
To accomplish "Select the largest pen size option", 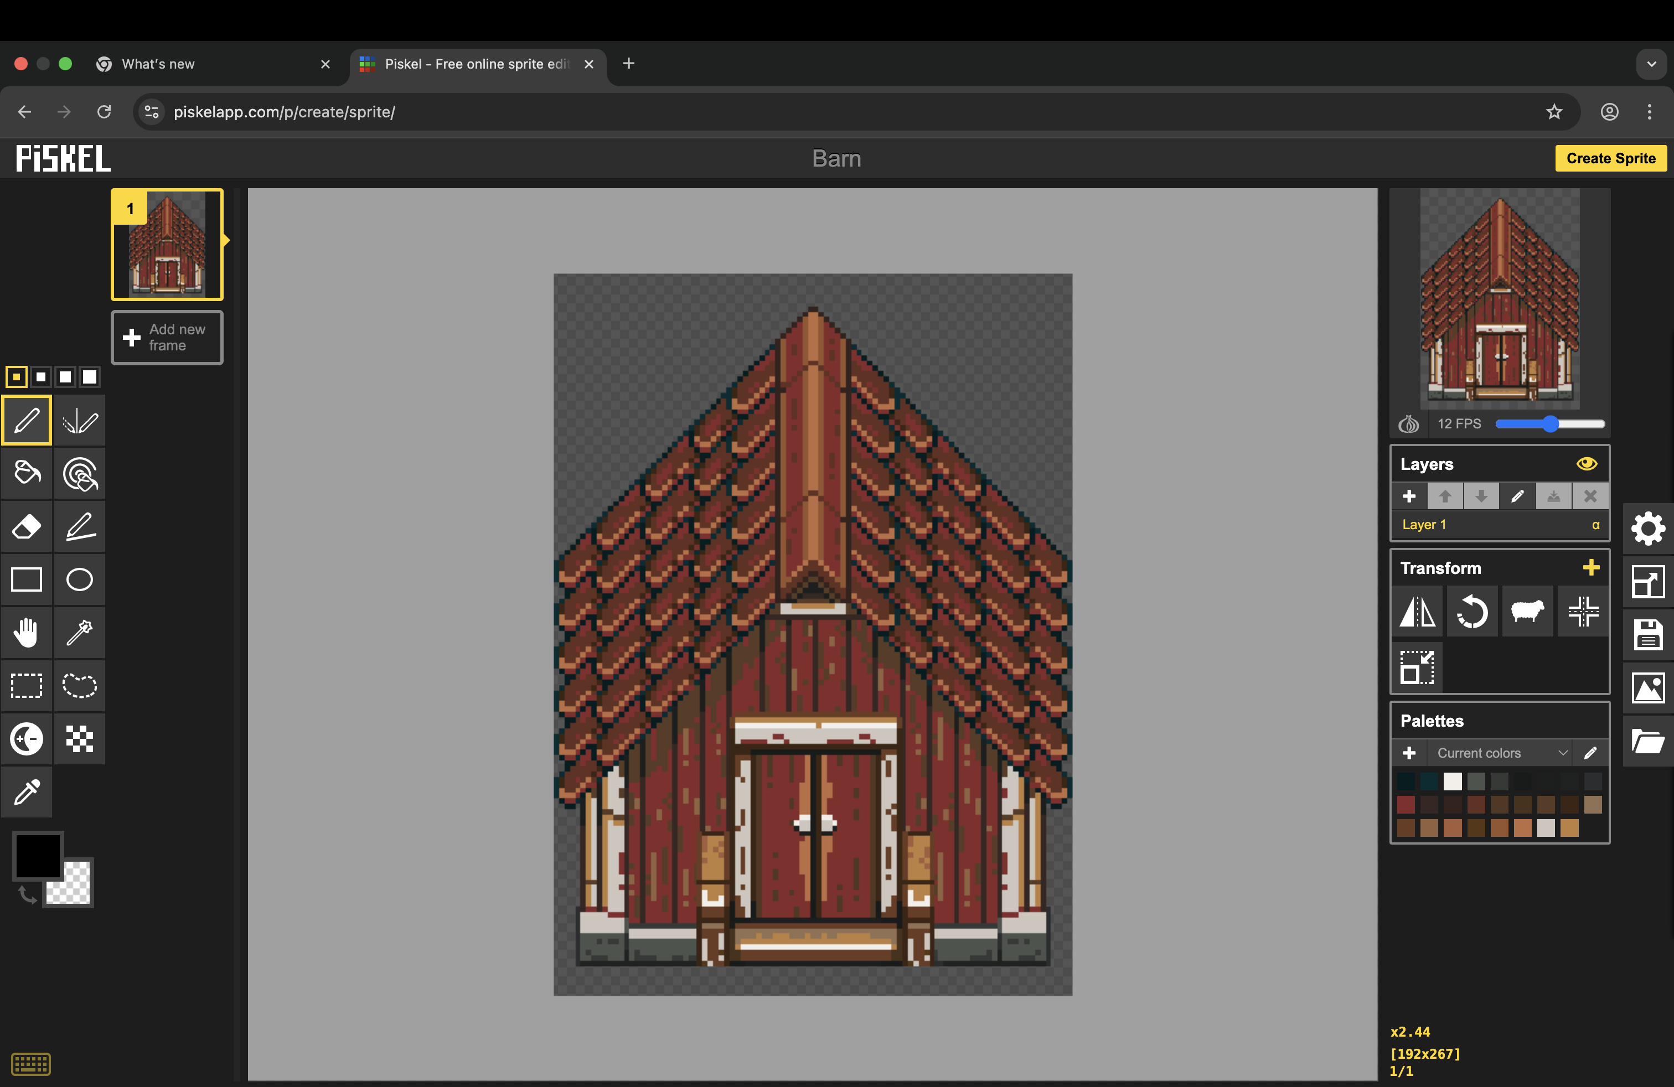I will 89,377.
